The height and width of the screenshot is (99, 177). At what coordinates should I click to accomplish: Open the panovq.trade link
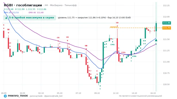[x=36, y=96]
